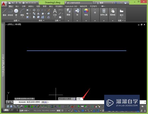Open the Layers (图层) panel
The height and width of the screenshot is (114, 148).
68,12
